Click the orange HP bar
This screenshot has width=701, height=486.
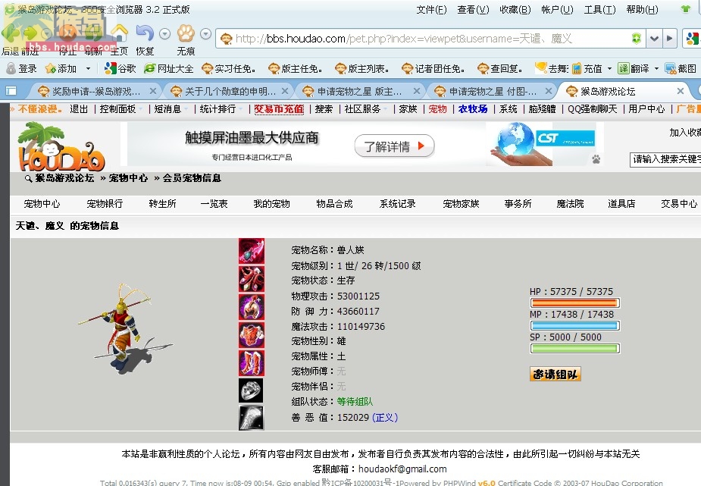coord(574,303)
